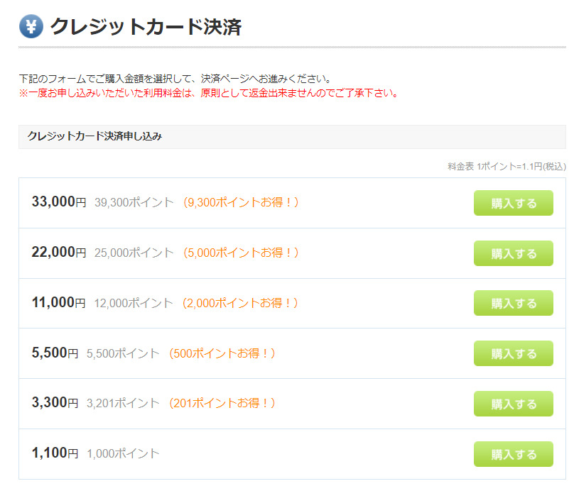Click the クレジットカード決済 page heading

click(146, 27)
